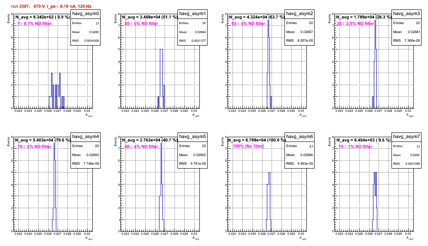The height and width of the screenshot is (246, 428).
Task: Click Entries 20 row in havg_asym4 stats
Action: (x=86, y=146)
